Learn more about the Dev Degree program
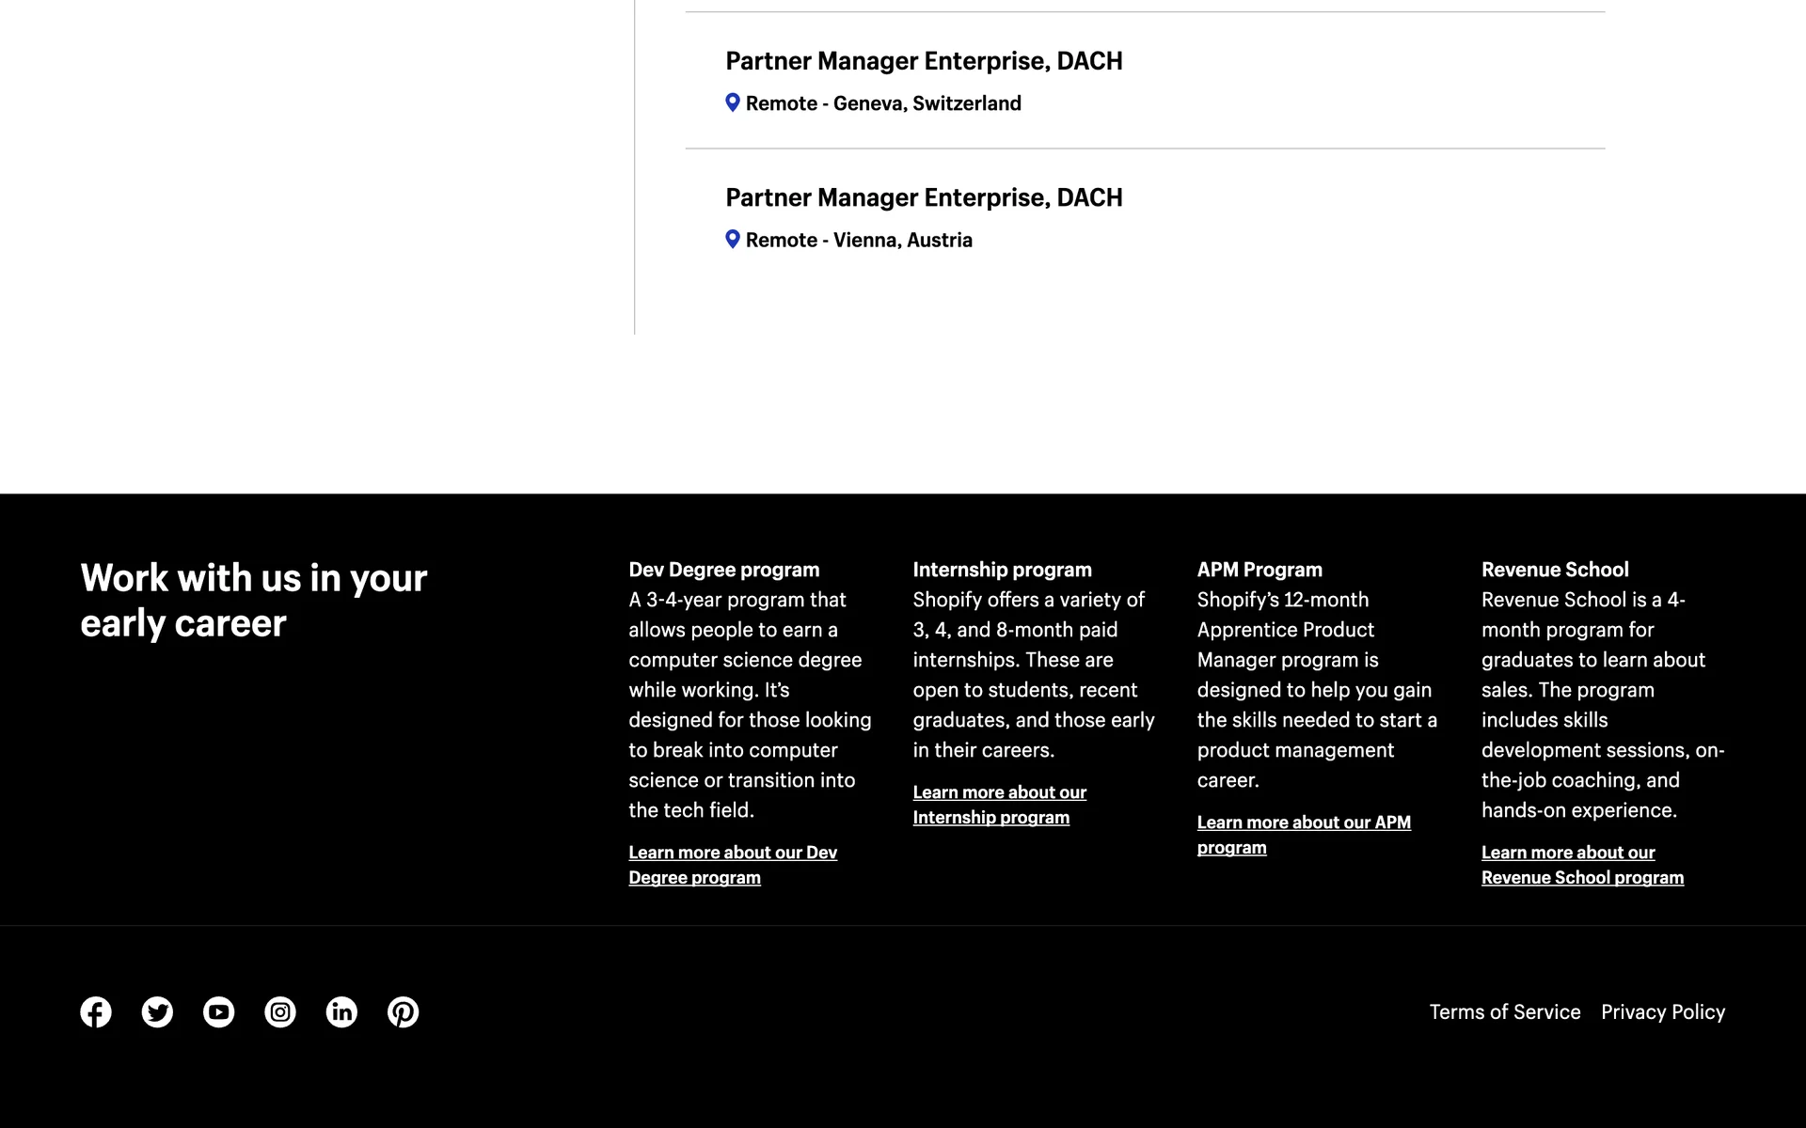The width and height of the screenshot is (1806, 1128). click(732, 853)
